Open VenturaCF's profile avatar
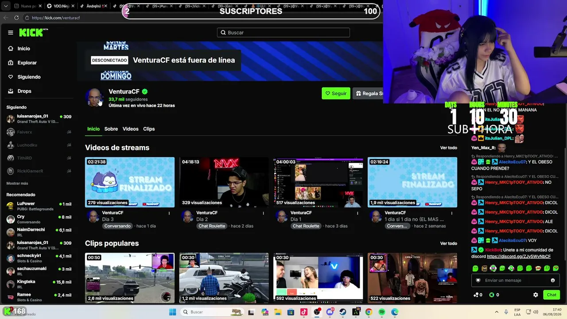The height and width of the screenshot is (319, 567). pyautogui.click(x=94, y=98)
